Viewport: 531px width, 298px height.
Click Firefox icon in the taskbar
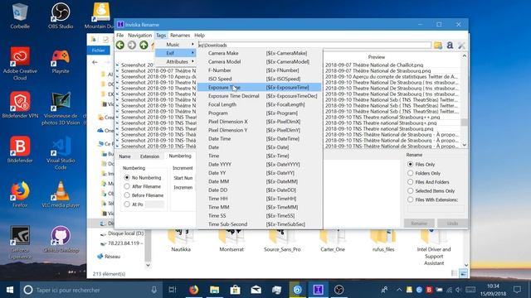[x=193, y=290]
